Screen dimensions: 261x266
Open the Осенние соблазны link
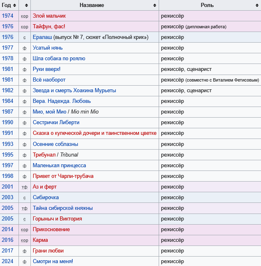pyautogui.click(x=55, y=144)
